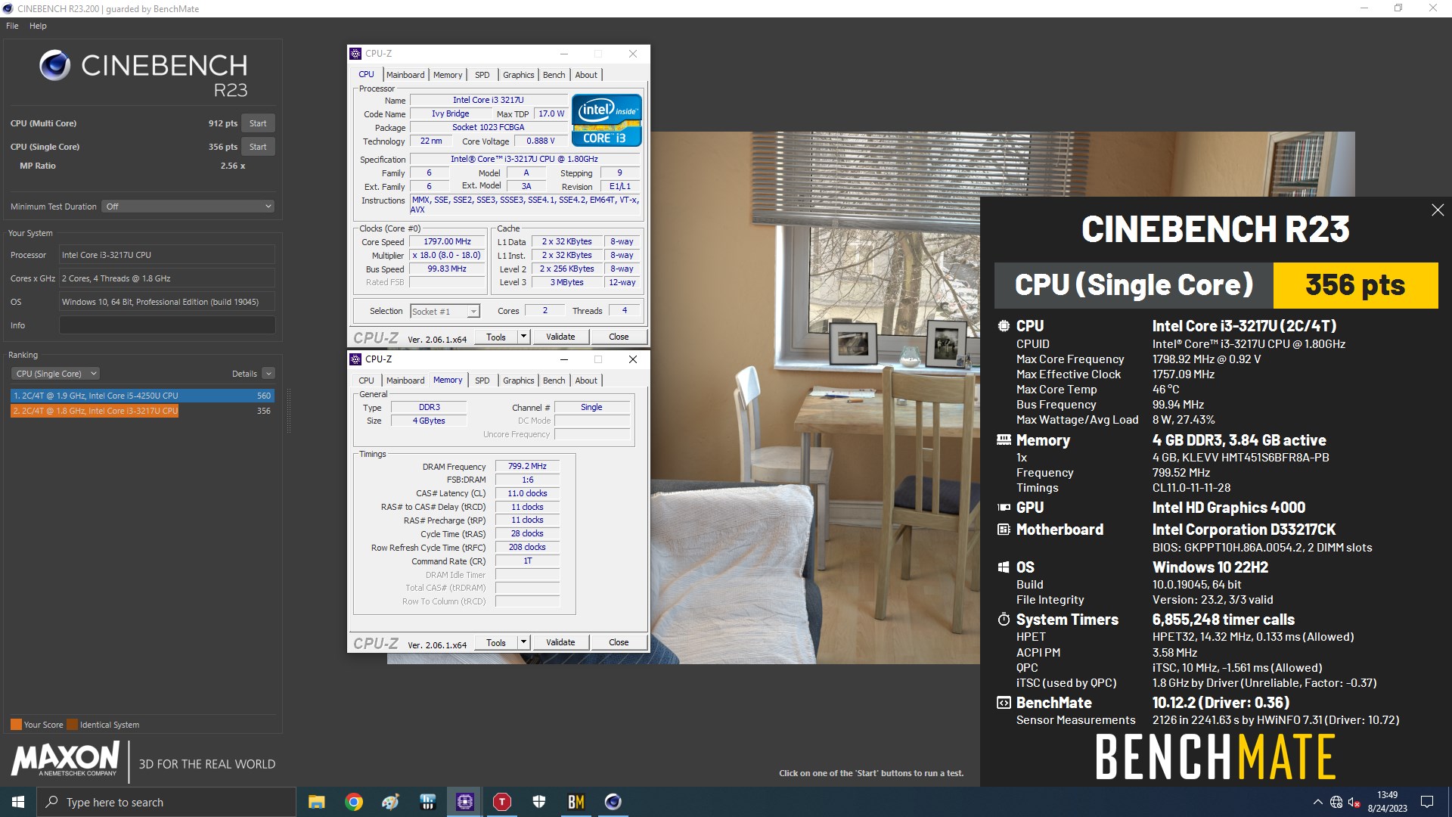Start the CPU Single Core test

pyautogui.click(x=258, y=147)
